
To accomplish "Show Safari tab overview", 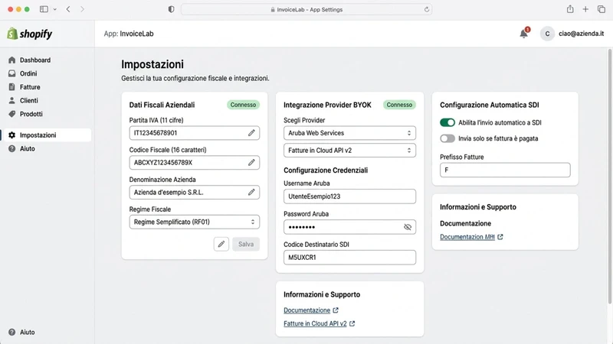I will click(602, 9).
